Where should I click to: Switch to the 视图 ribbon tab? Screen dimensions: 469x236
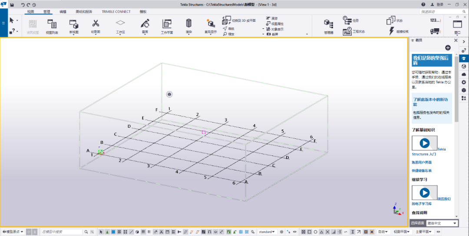pos(30,12)
